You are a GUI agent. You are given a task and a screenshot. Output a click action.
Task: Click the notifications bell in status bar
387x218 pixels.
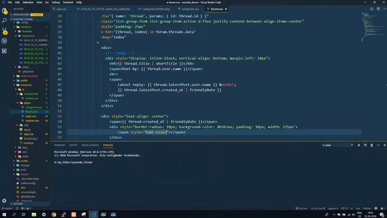pos(382,208)
